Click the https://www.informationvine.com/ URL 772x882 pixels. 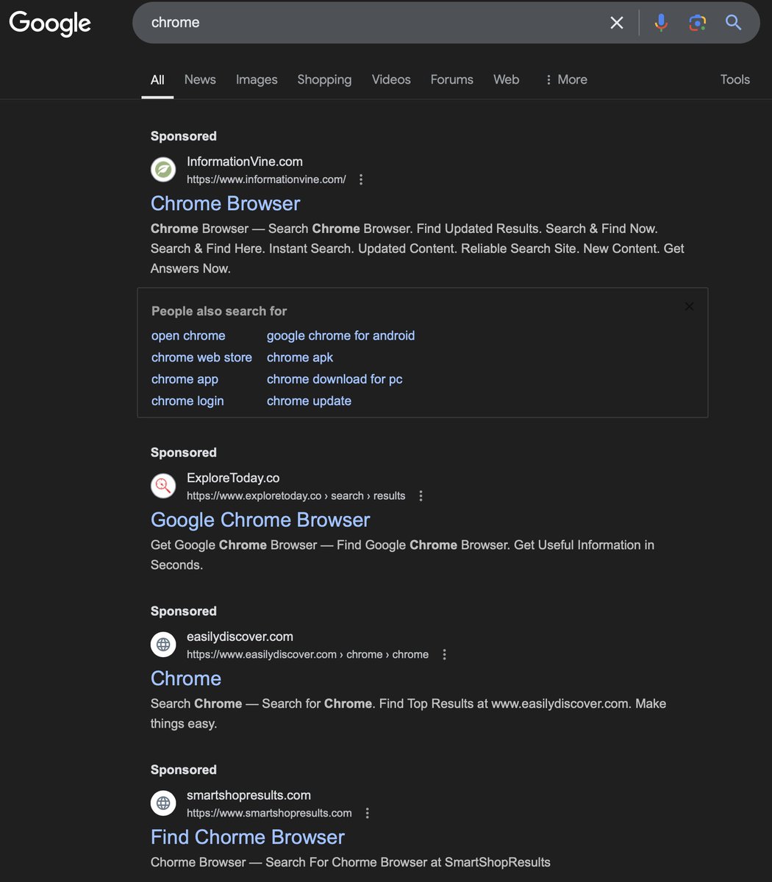266,179
